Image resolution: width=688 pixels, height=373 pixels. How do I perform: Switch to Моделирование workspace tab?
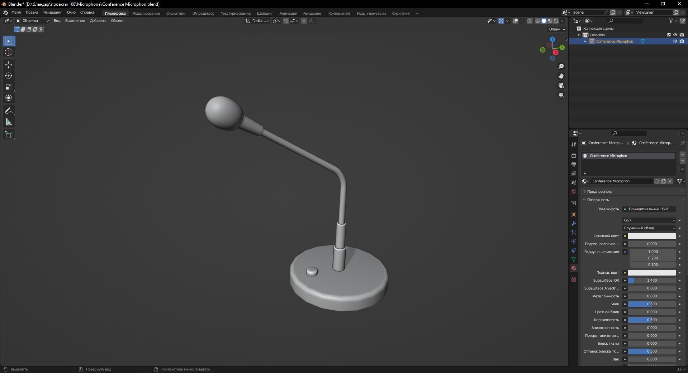pos(146,14)
